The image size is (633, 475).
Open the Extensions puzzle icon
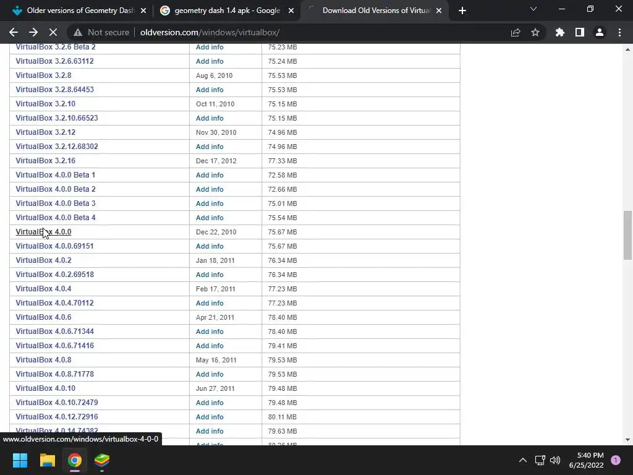click(x=560, y=32)
